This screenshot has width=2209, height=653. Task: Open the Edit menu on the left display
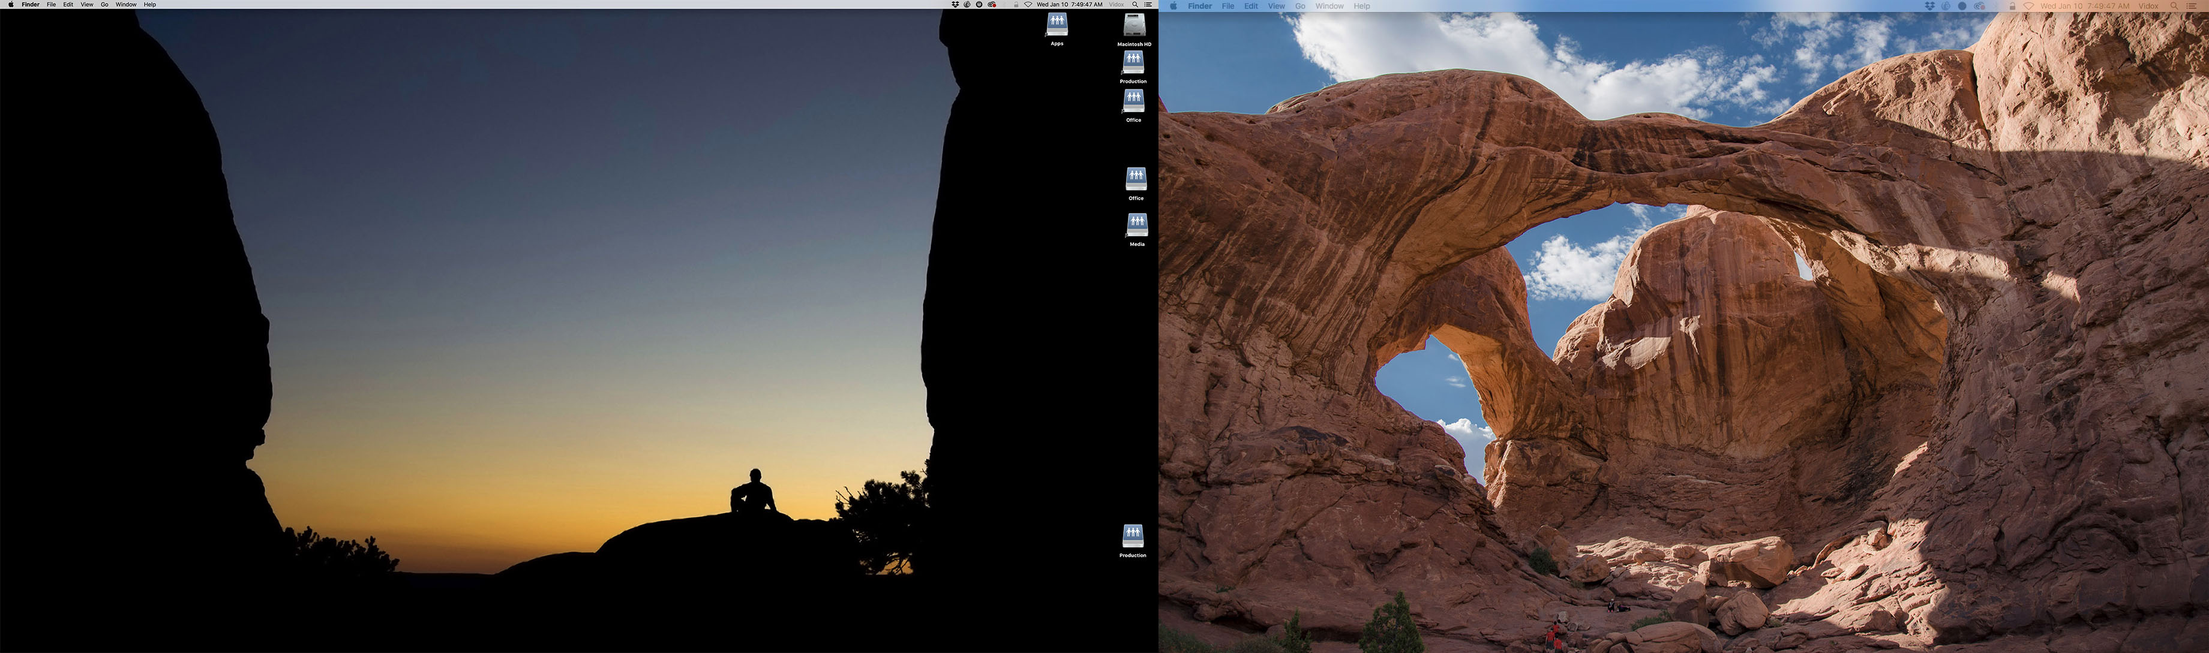click(68, 4)
